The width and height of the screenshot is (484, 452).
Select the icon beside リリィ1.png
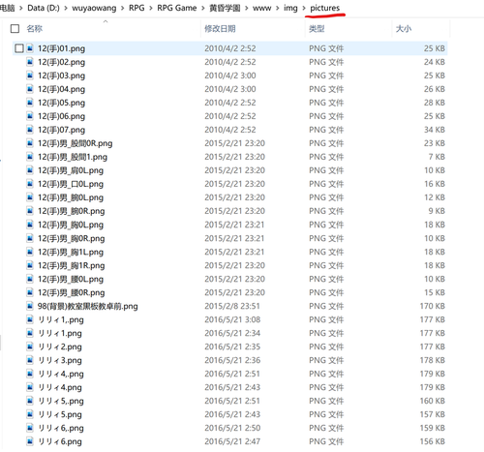(x=30, y=333)
